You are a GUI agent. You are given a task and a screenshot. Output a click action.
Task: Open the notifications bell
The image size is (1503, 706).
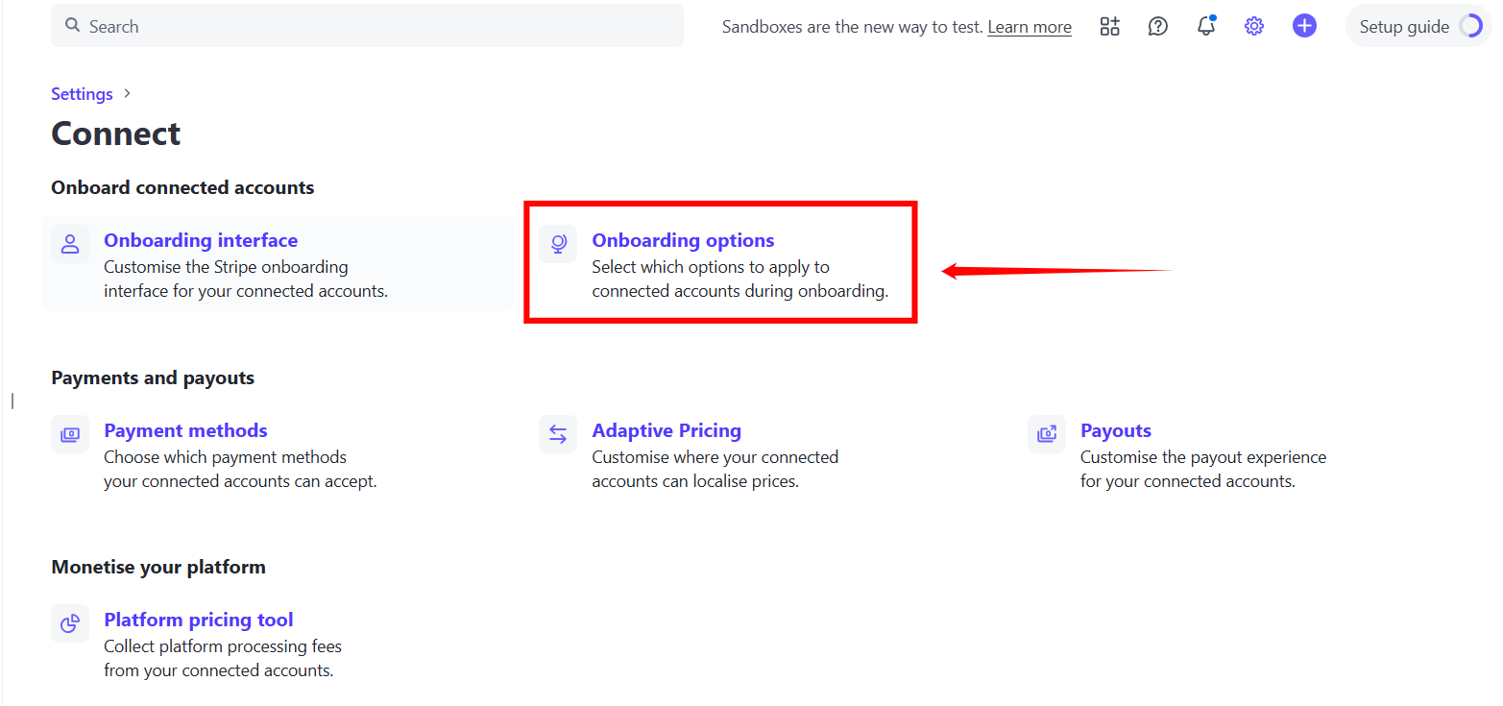[x=1206, y=27]
